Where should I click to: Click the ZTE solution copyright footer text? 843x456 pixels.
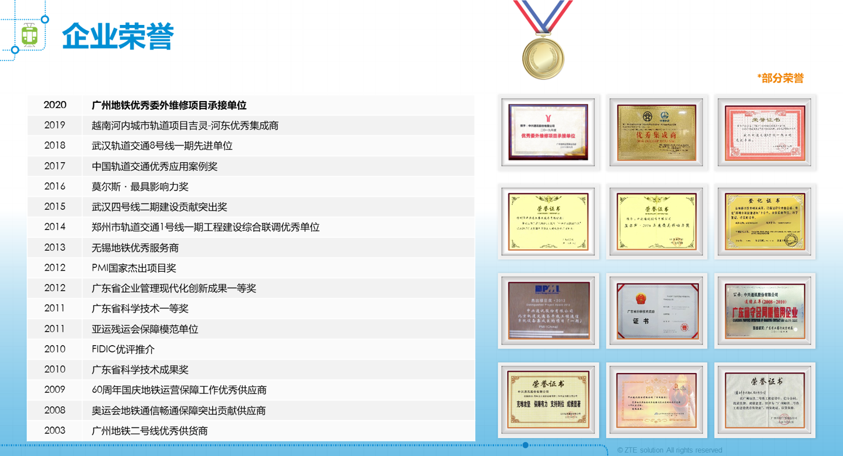click(669, 450)
